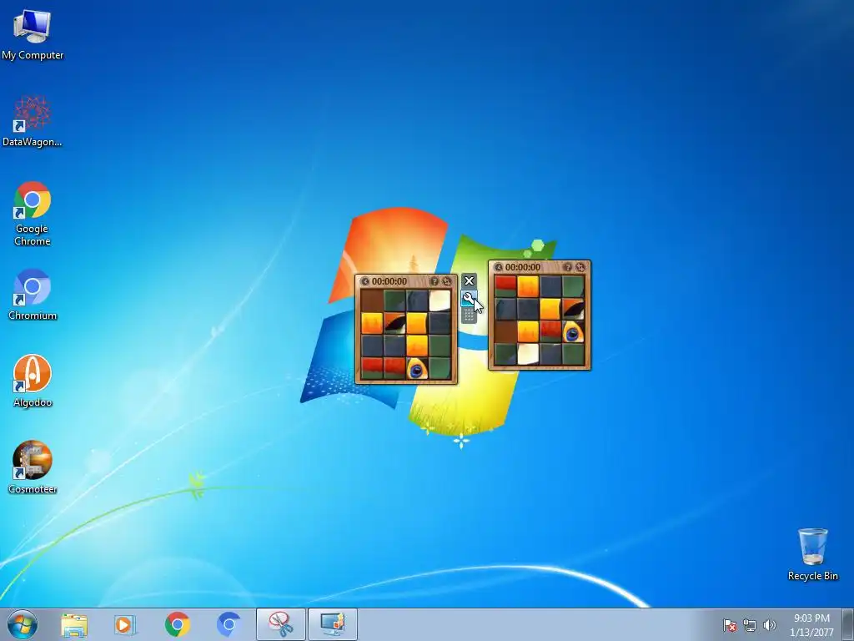Slide the white tile in left puzzle
The width and height of the screenshot is (854, 641).
pos(440,300)
